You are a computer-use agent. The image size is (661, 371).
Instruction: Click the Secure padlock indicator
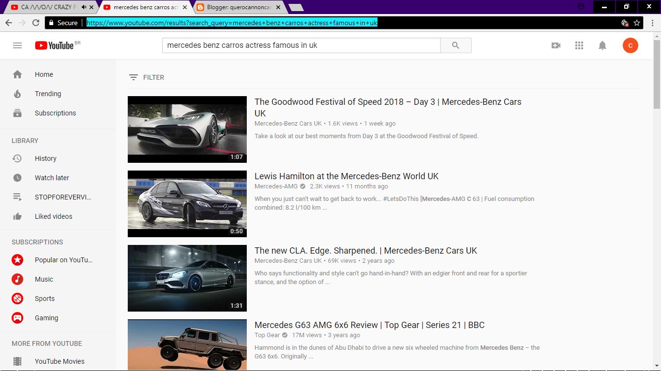[x=62, y=23]
